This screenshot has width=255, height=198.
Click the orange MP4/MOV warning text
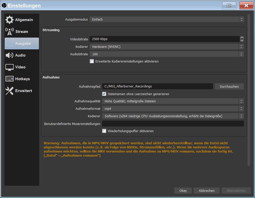(x=138, y=149)
